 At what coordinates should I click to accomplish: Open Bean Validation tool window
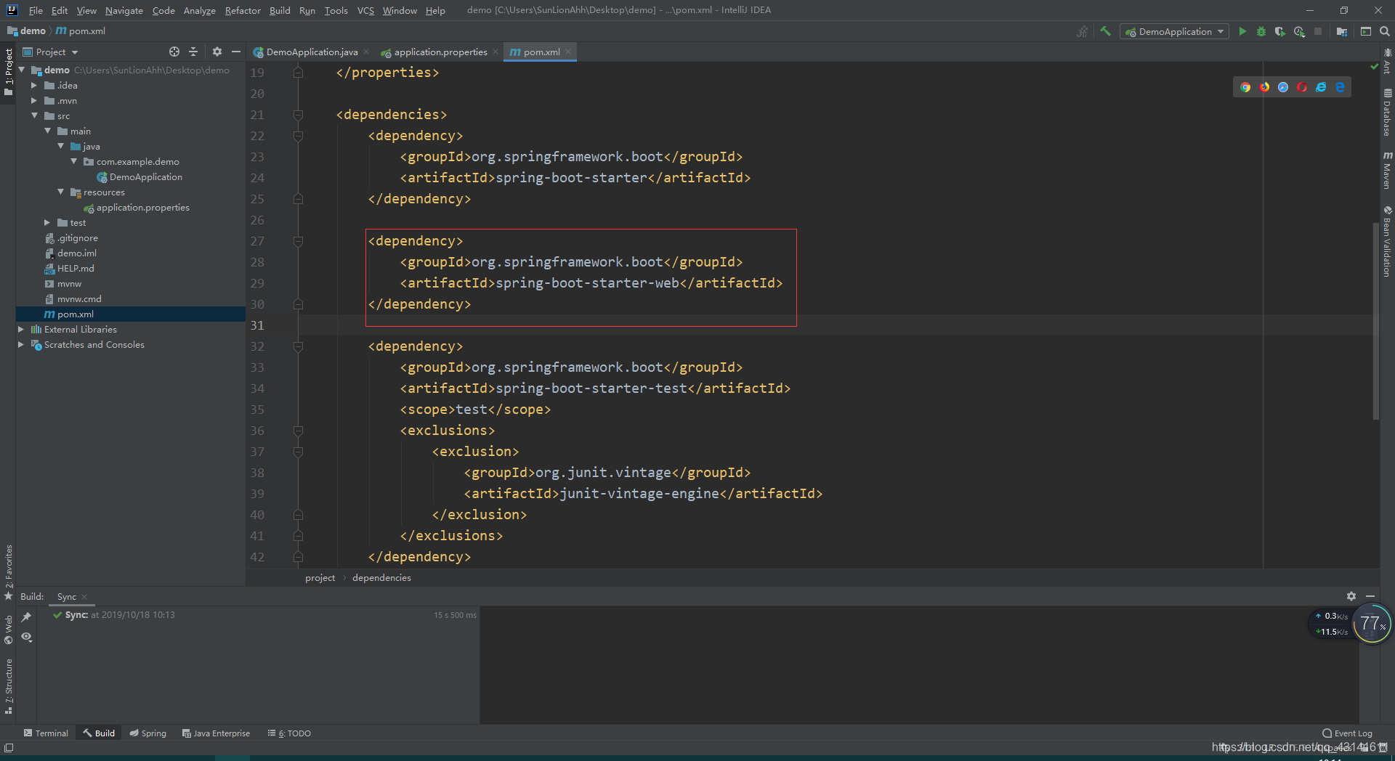(1387, 241)
